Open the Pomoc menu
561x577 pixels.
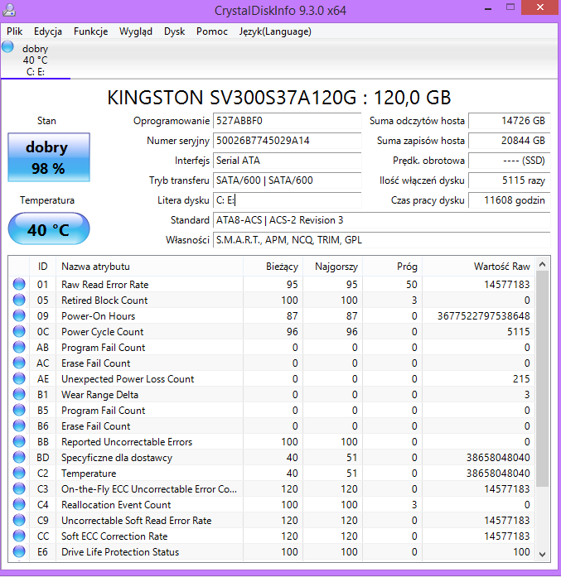click(212, 31)
